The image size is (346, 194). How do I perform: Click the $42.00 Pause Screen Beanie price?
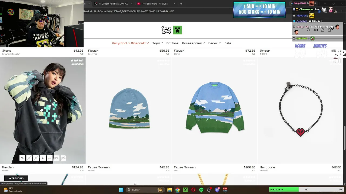tap(164, 167)
